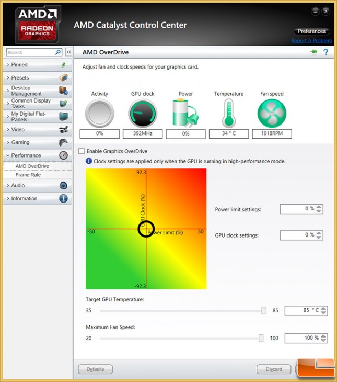Decrease the target temperature spinner value
The height and width of the screenshot is (382, 337).
click(323, 312)
